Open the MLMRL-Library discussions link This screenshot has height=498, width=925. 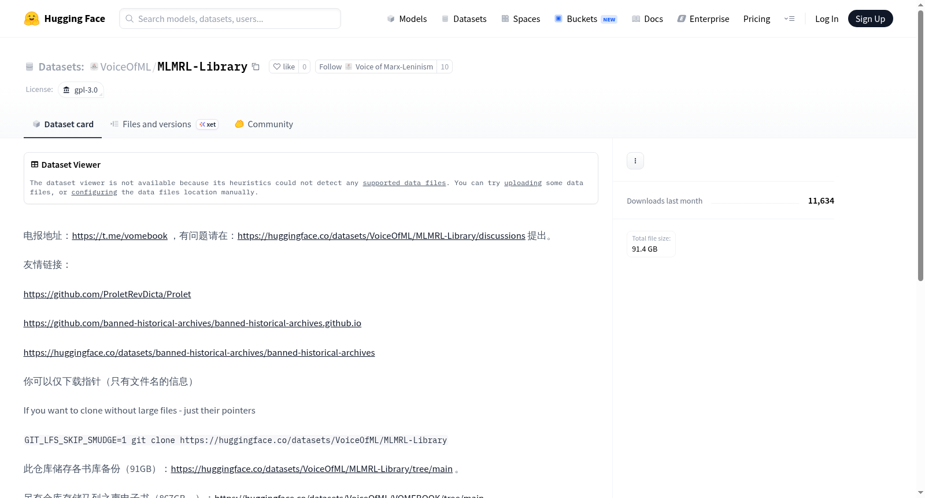coord(381,235)
